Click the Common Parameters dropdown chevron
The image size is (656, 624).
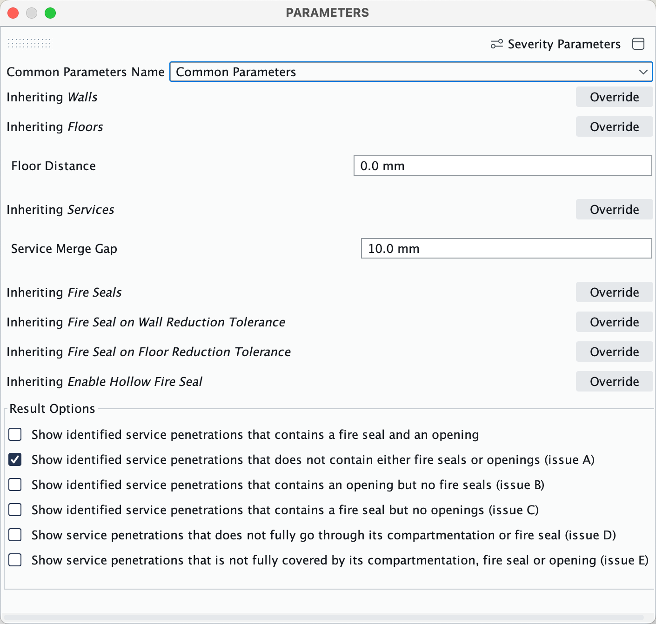[643, 72]
